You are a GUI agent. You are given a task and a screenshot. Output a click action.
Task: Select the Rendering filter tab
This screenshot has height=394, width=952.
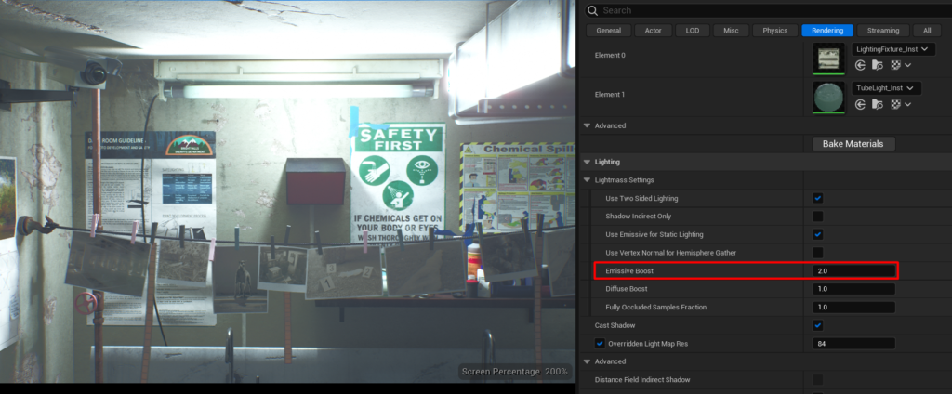(826, 31)
